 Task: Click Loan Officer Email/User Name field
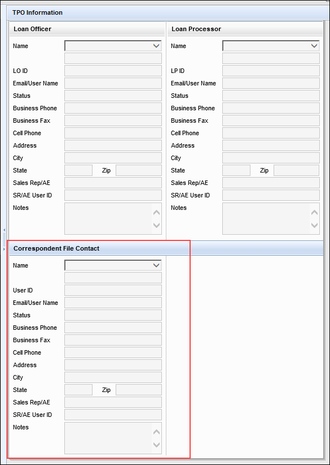[113, 83]
